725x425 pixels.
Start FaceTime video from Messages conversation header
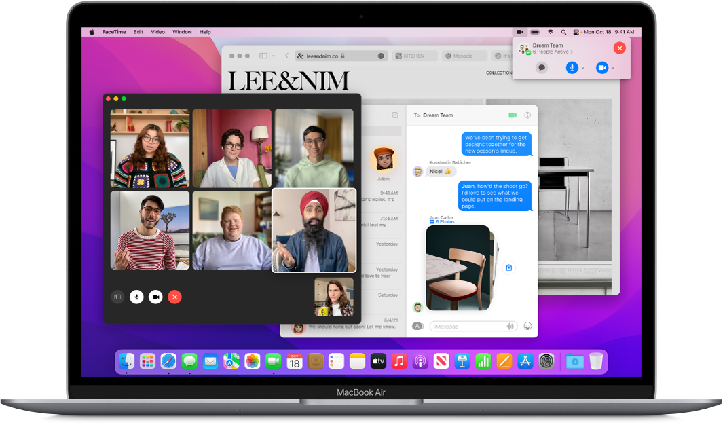tap(513, 115)
